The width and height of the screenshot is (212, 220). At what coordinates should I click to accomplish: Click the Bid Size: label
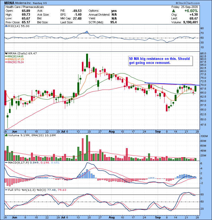coord(43,22)
